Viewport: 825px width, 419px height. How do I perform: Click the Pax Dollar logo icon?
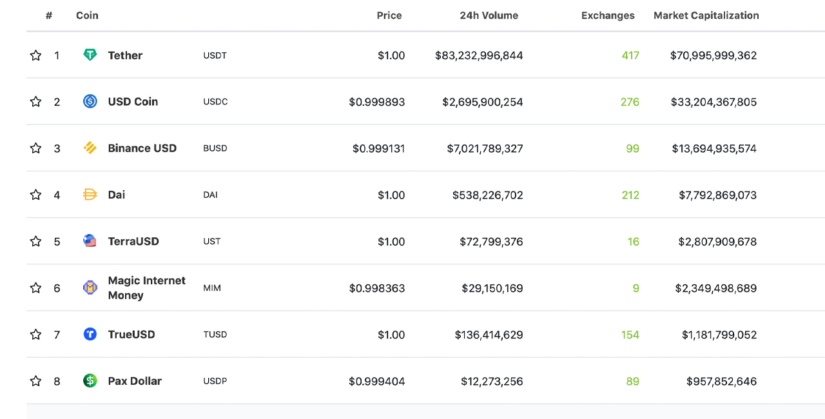click(x=90, y=381)
